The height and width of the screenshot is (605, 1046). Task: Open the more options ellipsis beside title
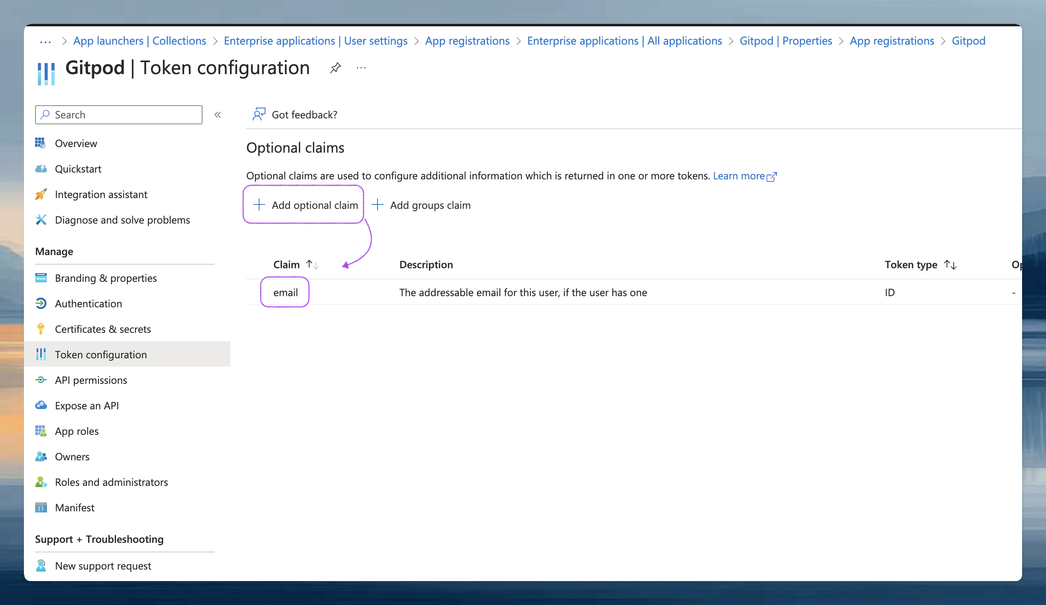click(361, 68)
